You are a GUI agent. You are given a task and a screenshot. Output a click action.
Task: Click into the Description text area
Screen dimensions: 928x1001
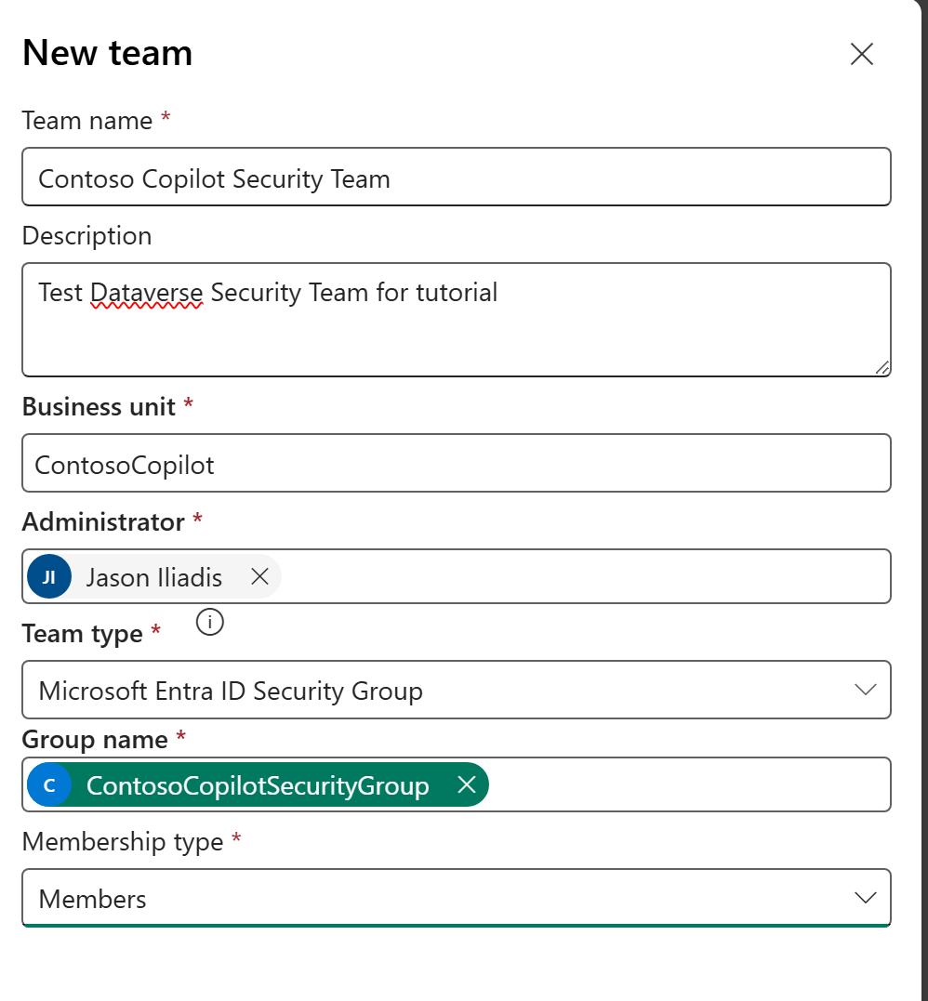point(456,335)
